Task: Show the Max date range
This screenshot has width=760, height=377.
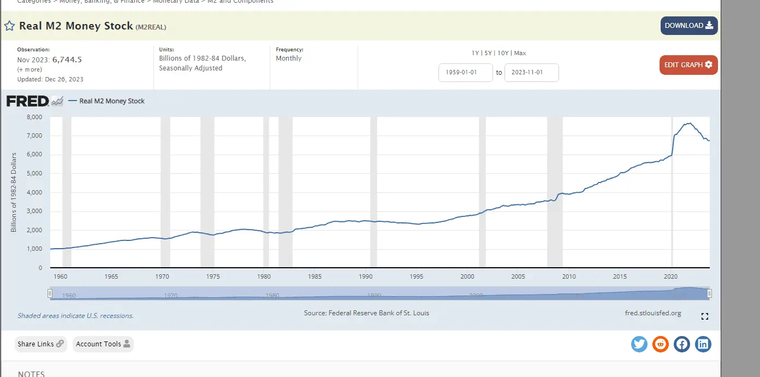Action: (520, 53)
